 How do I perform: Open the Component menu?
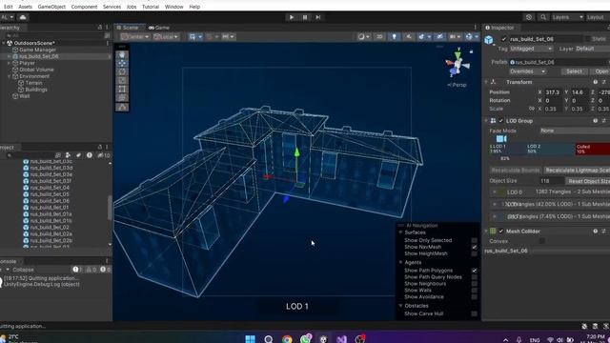tap(84, 7)
